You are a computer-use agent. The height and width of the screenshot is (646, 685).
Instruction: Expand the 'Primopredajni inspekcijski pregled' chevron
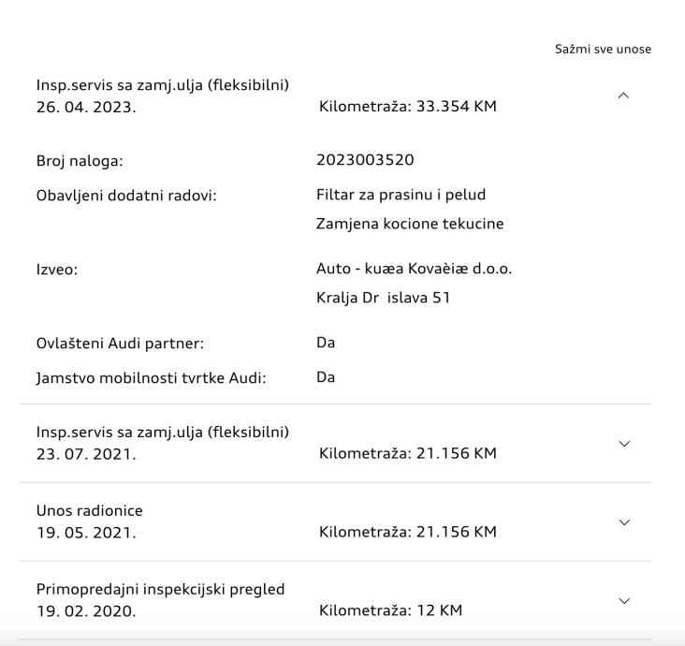click(625, 600)
